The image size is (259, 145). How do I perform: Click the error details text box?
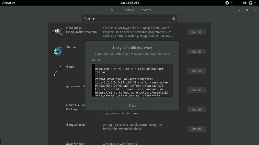pos(132,80)
